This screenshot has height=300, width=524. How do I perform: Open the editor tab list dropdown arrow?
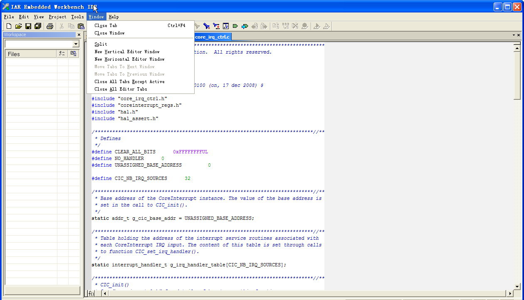pyautogui.click(x=514, y=35)
